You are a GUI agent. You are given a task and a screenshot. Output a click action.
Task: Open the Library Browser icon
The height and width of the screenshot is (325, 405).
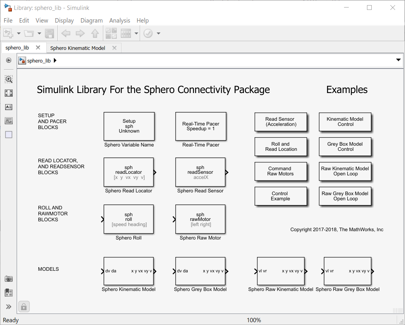click(111, 34)
